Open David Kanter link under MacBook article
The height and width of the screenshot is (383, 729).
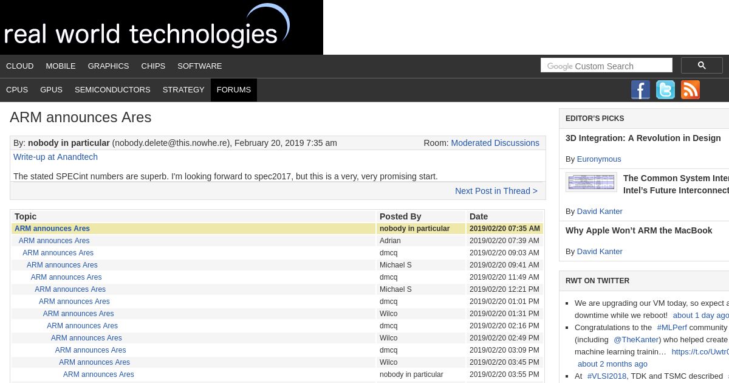pyautogui.click(x=600, y=252)
